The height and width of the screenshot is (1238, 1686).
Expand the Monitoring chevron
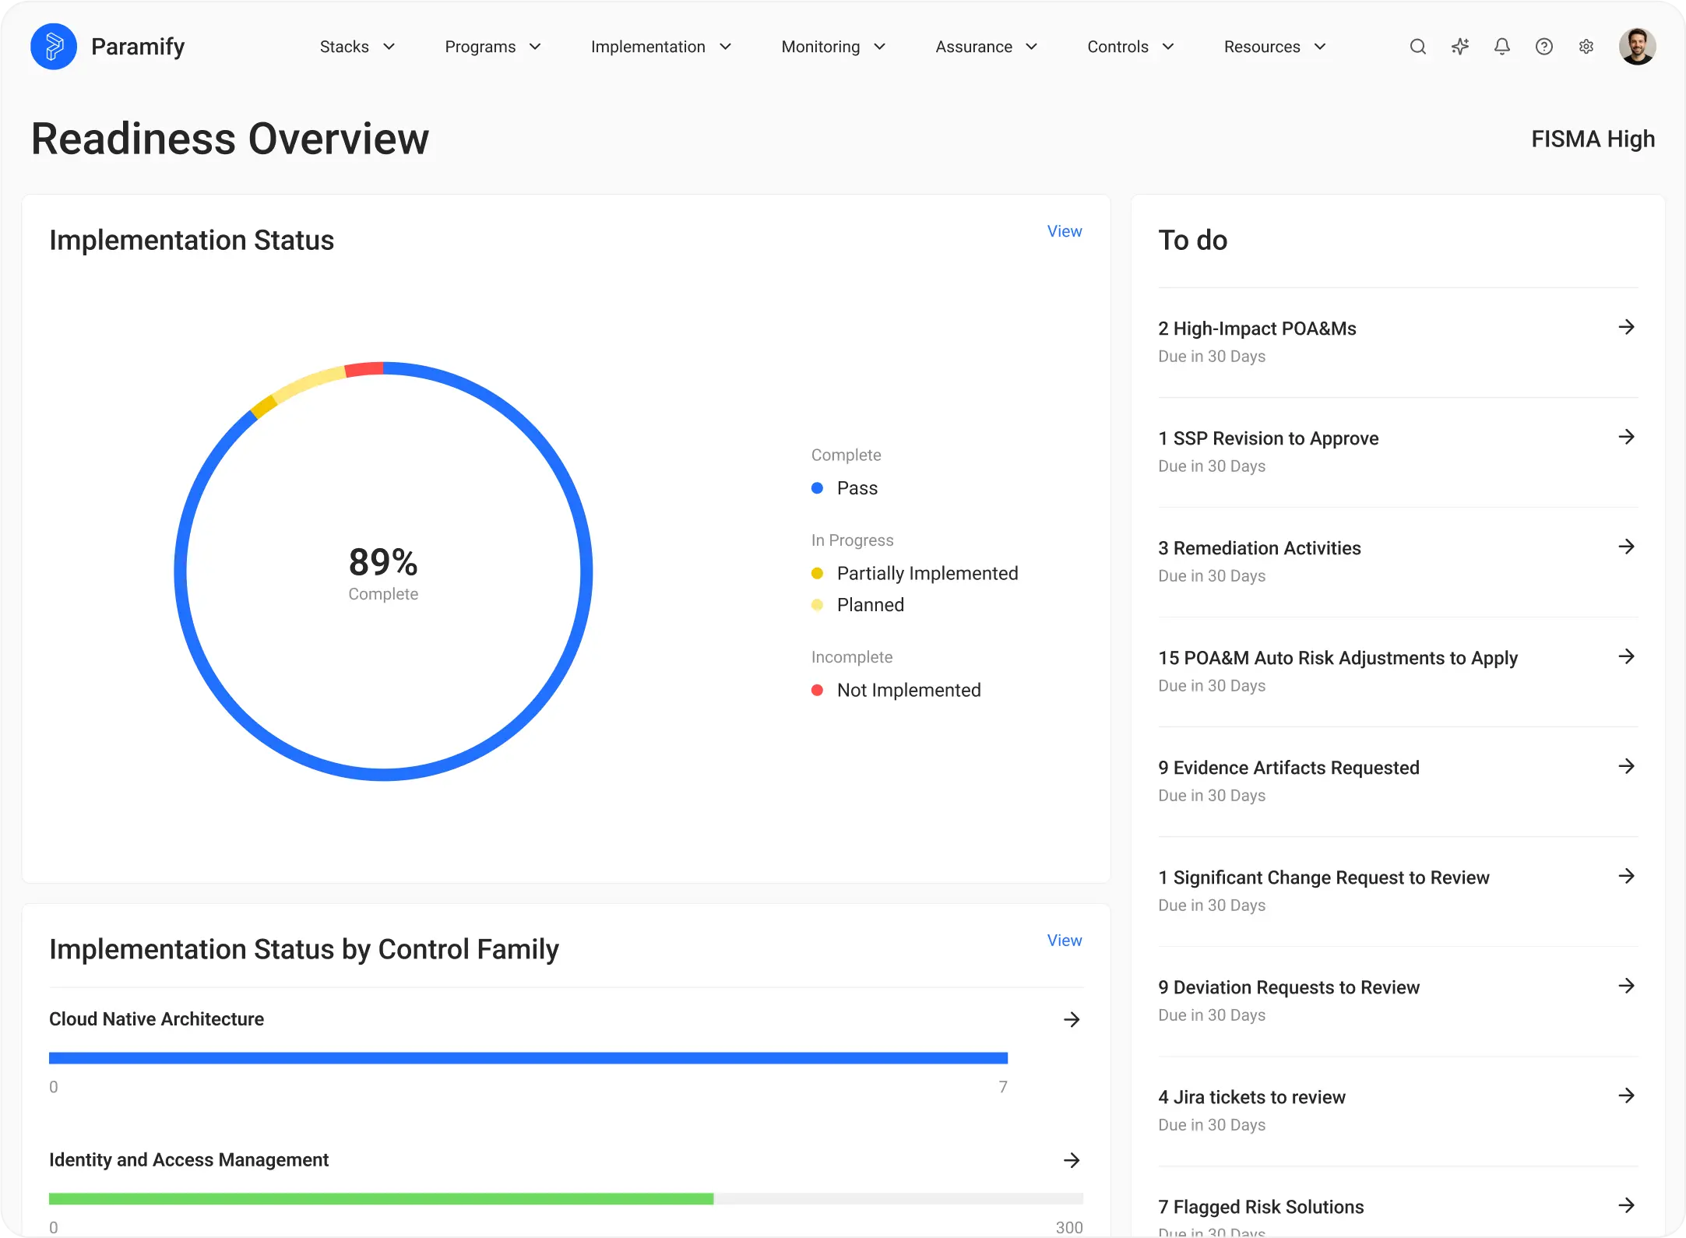point(880,47)
